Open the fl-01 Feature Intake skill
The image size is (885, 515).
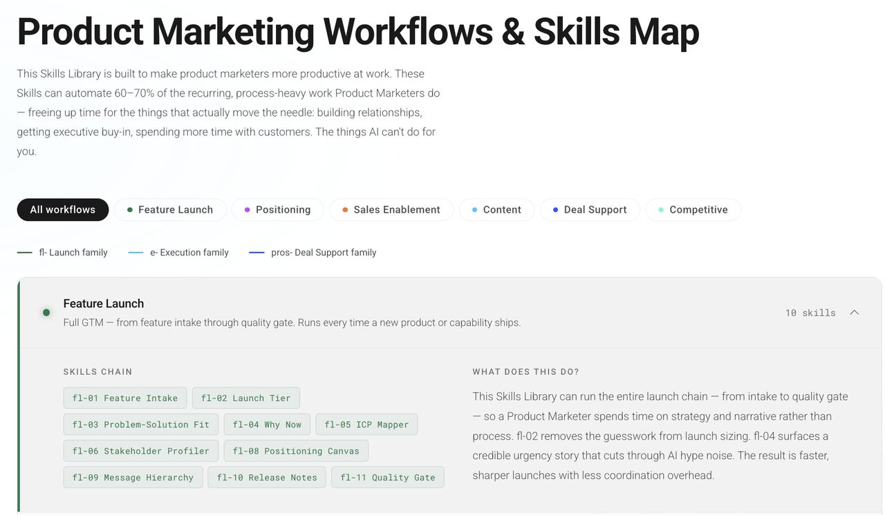pyautogui.click(x=125, y=398)
